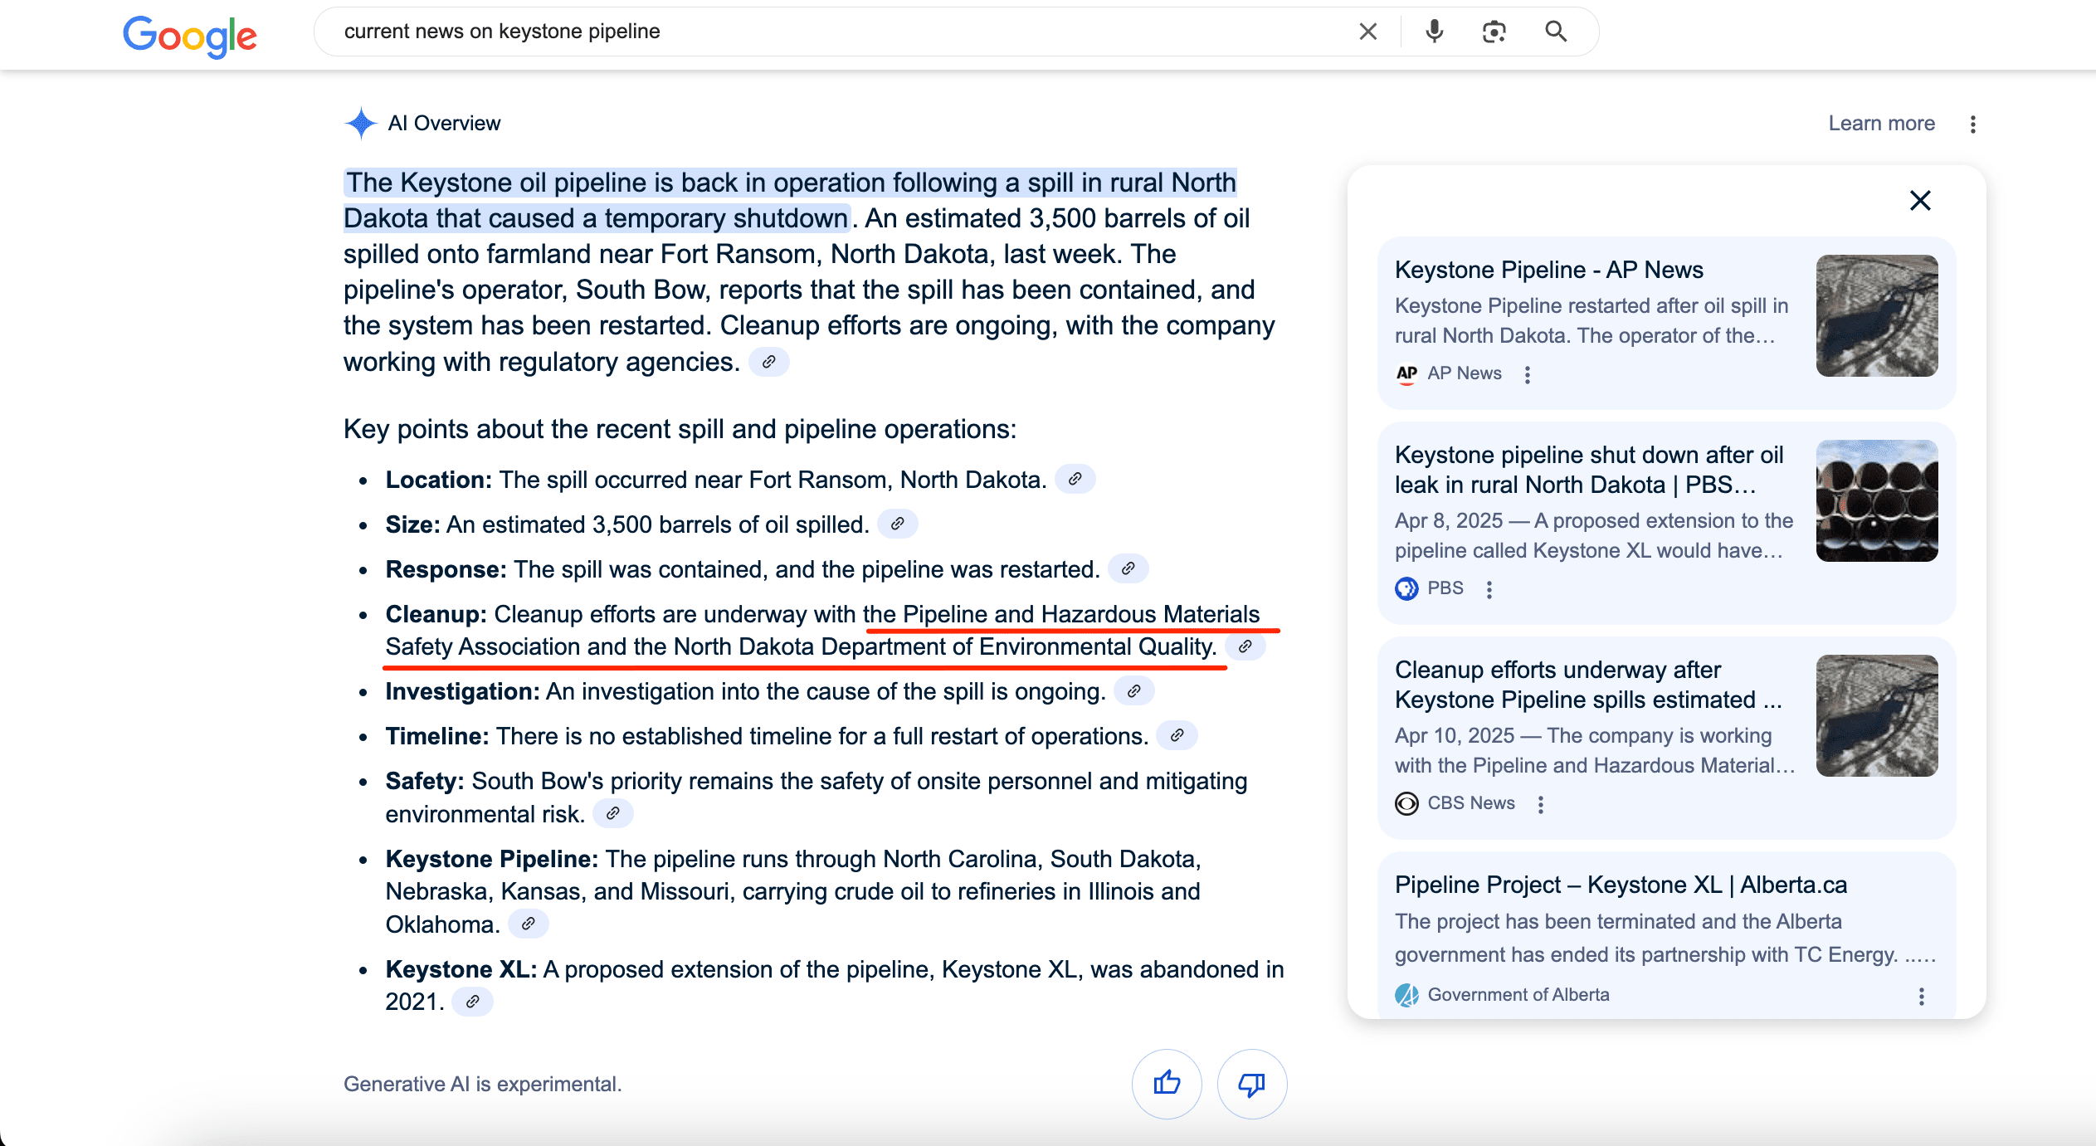Open citation link after Keystone XL bullet
Screen dimensions: 2096x1146
(x=472, y=1002)
